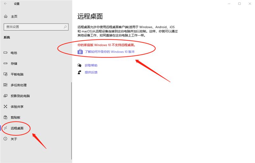This screenshot has width=255, height=163.
Task: Open the 关于 about page
Action: point(14,139)
